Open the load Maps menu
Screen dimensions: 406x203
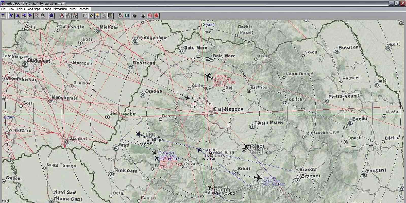[34, 9]
